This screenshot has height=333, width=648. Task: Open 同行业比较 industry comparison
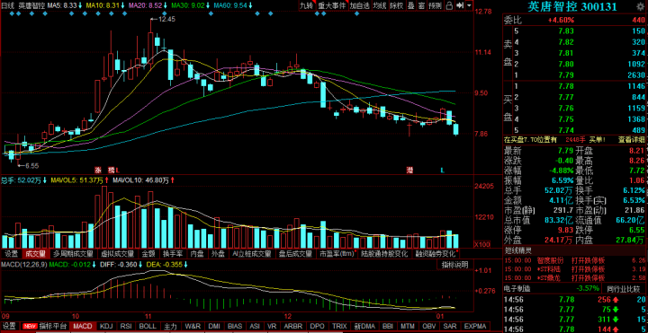(625, 287)
